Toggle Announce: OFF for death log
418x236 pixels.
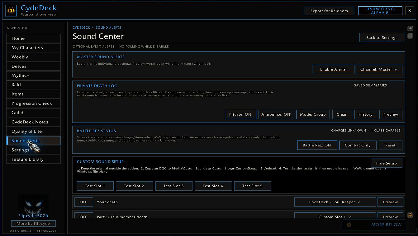(276, 114)
